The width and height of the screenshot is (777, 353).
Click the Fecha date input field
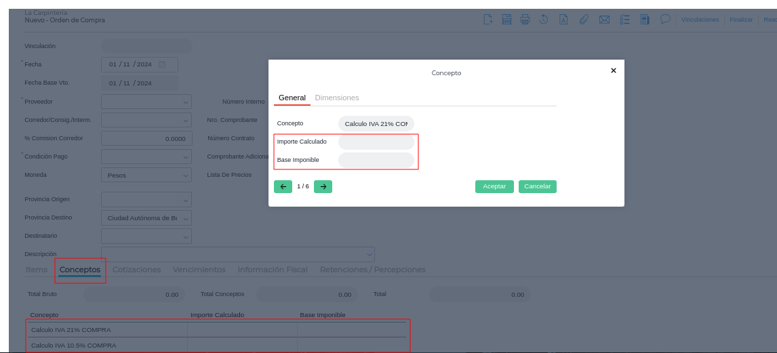140,64
